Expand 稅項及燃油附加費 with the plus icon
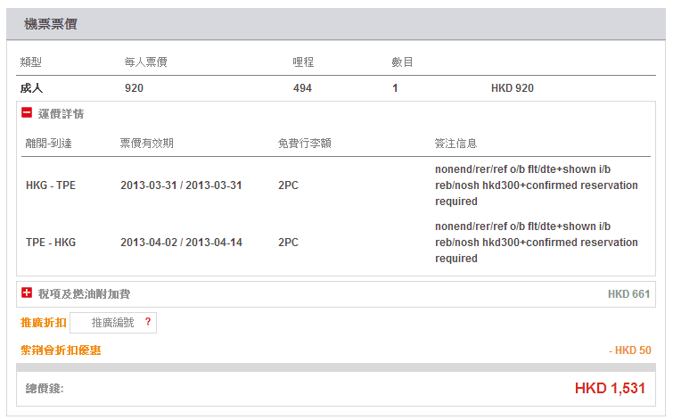This screenshot has width=673, height=420. coord(27,292)
